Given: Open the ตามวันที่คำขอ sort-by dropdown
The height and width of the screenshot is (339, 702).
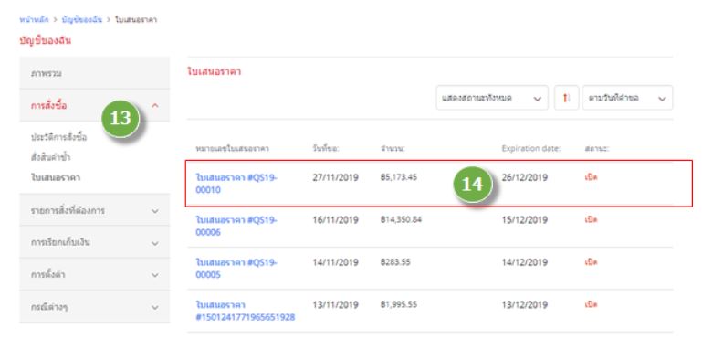Looking at the screenshot, I should pos(627,98).
